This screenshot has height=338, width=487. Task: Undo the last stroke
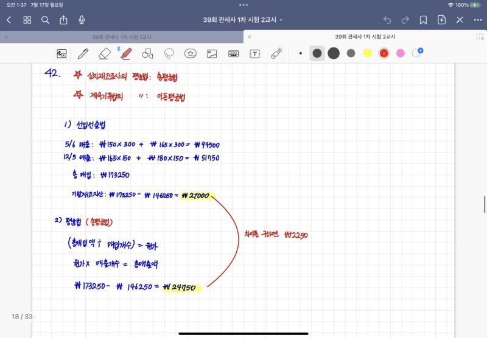[387, 20]
